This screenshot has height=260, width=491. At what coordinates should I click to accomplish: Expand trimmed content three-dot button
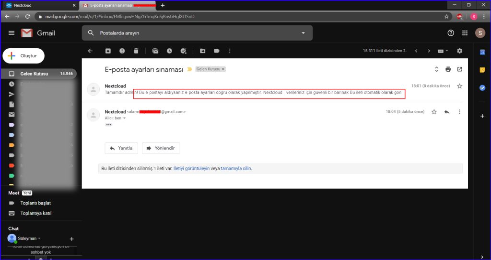coord(109,125)
